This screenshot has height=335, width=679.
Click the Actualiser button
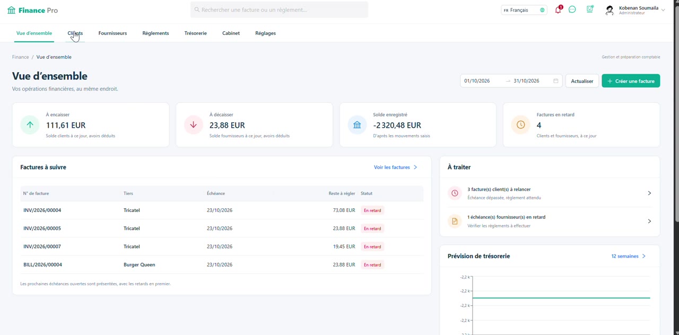click(x=582, y=81)
